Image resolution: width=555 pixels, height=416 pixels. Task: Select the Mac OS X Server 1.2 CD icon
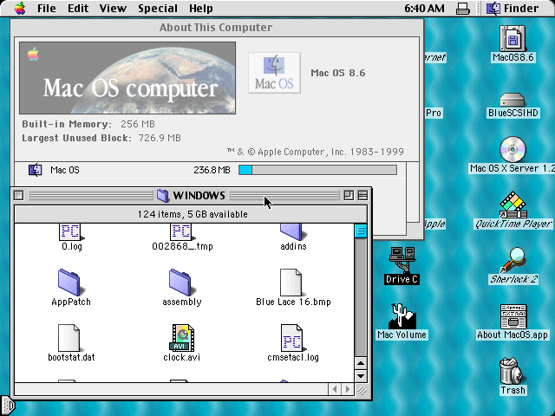tap(513, 149)
